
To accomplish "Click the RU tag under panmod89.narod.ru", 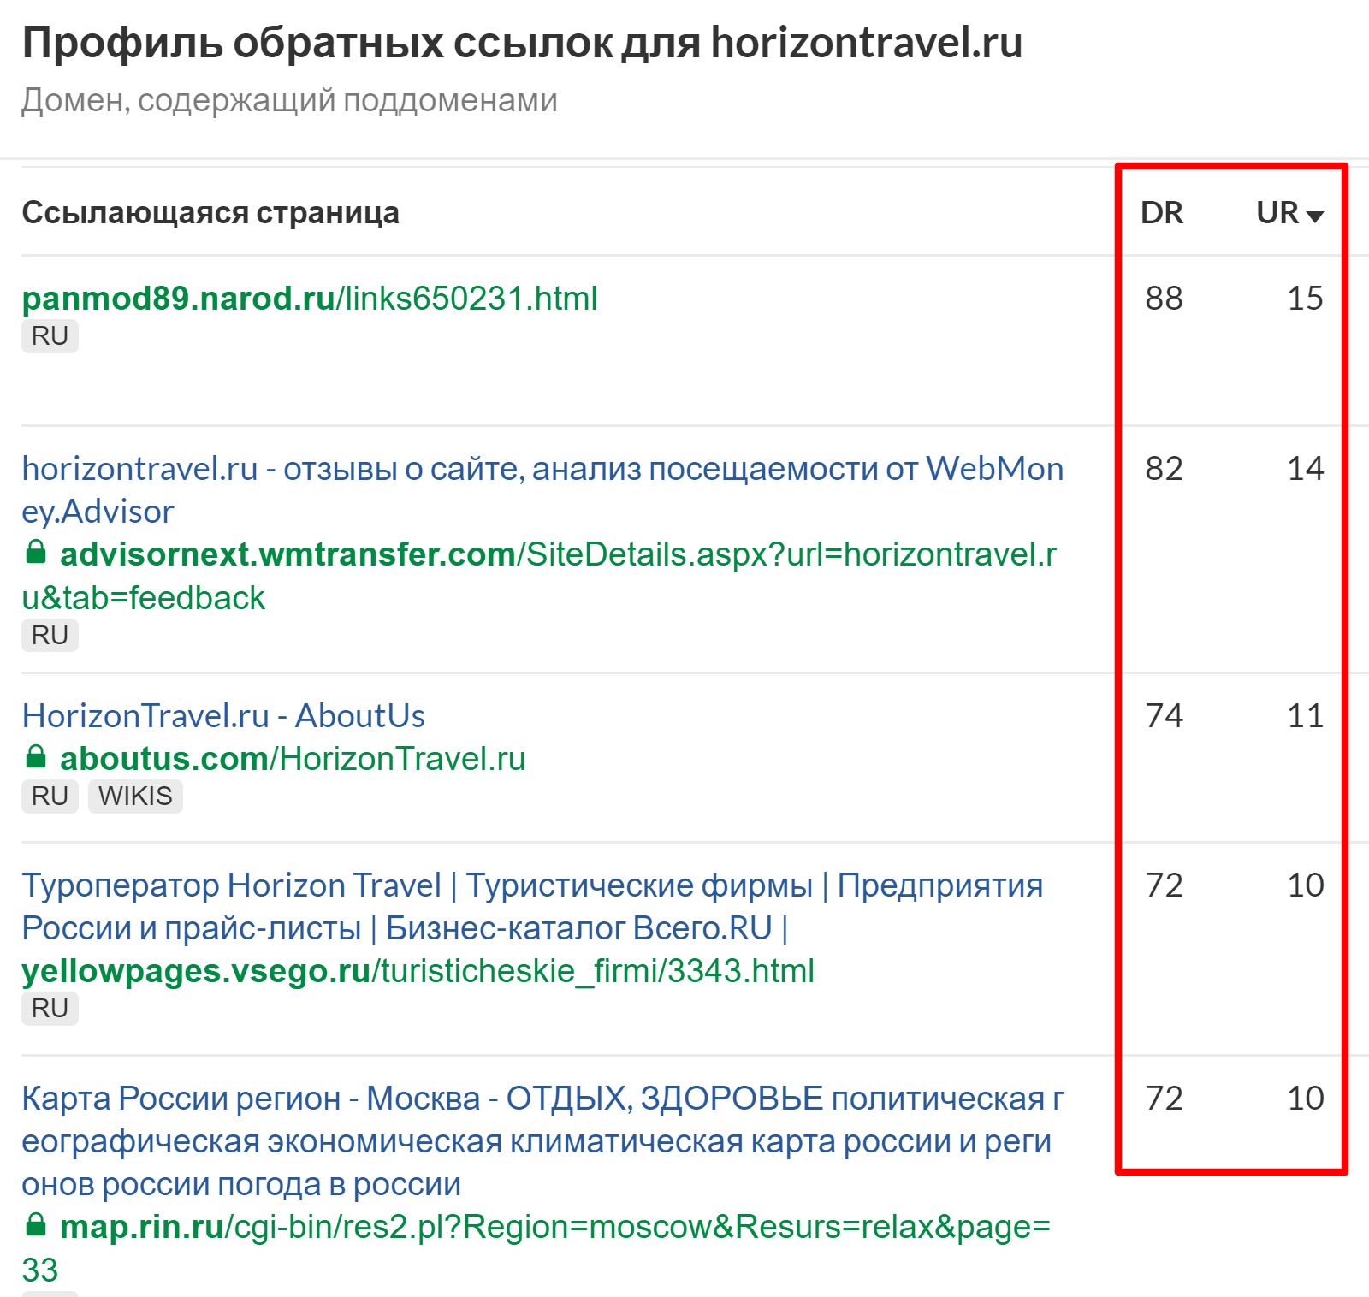I will (x=50, y=336).
